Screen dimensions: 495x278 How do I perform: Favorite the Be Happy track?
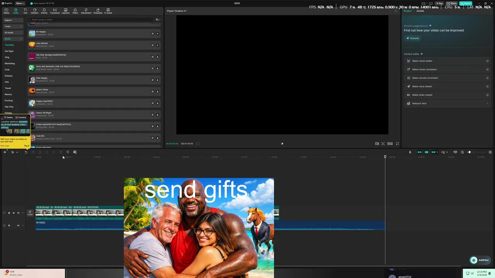point(152,34)
